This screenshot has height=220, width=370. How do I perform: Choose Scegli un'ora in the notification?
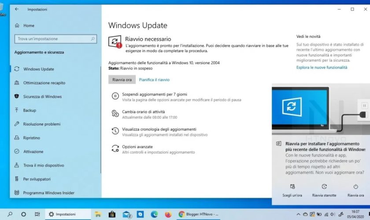click(x=292, y=190)
